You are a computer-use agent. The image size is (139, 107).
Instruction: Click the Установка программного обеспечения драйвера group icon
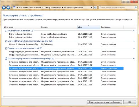(6, 59)
